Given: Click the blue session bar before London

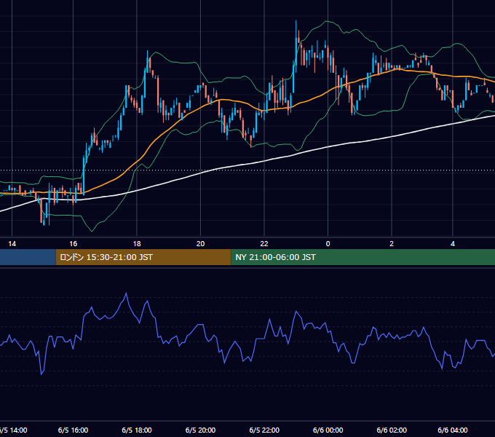Looking at the screenshot, I should (x=28, y=257).
